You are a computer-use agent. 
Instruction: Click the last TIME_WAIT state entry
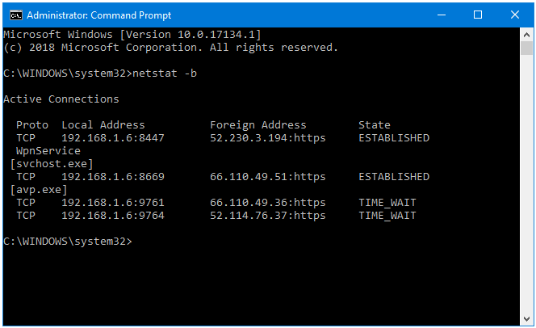(x=387, y=216)
